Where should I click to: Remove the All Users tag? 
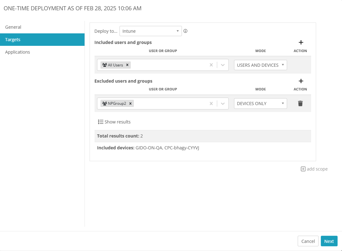pyautogui.click(x=127, y=65)
